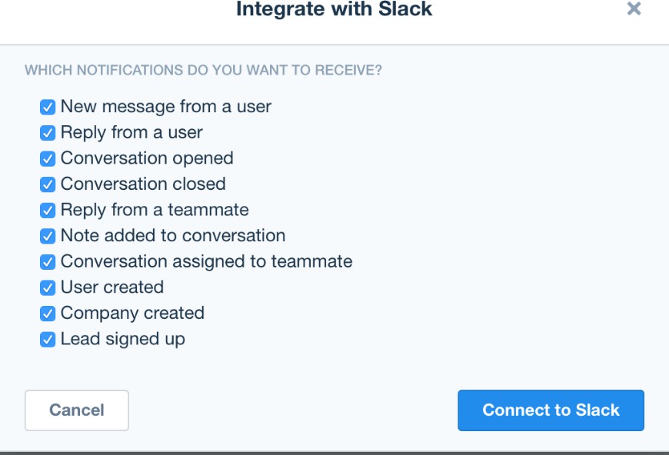The image size is (669, 455).
Task: Uncheck the Lead signed up checkbox
Action: pos(48,339)
